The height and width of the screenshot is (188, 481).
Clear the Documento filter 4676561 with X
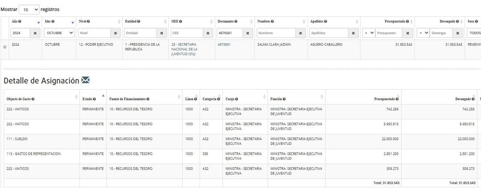[248, 33]
